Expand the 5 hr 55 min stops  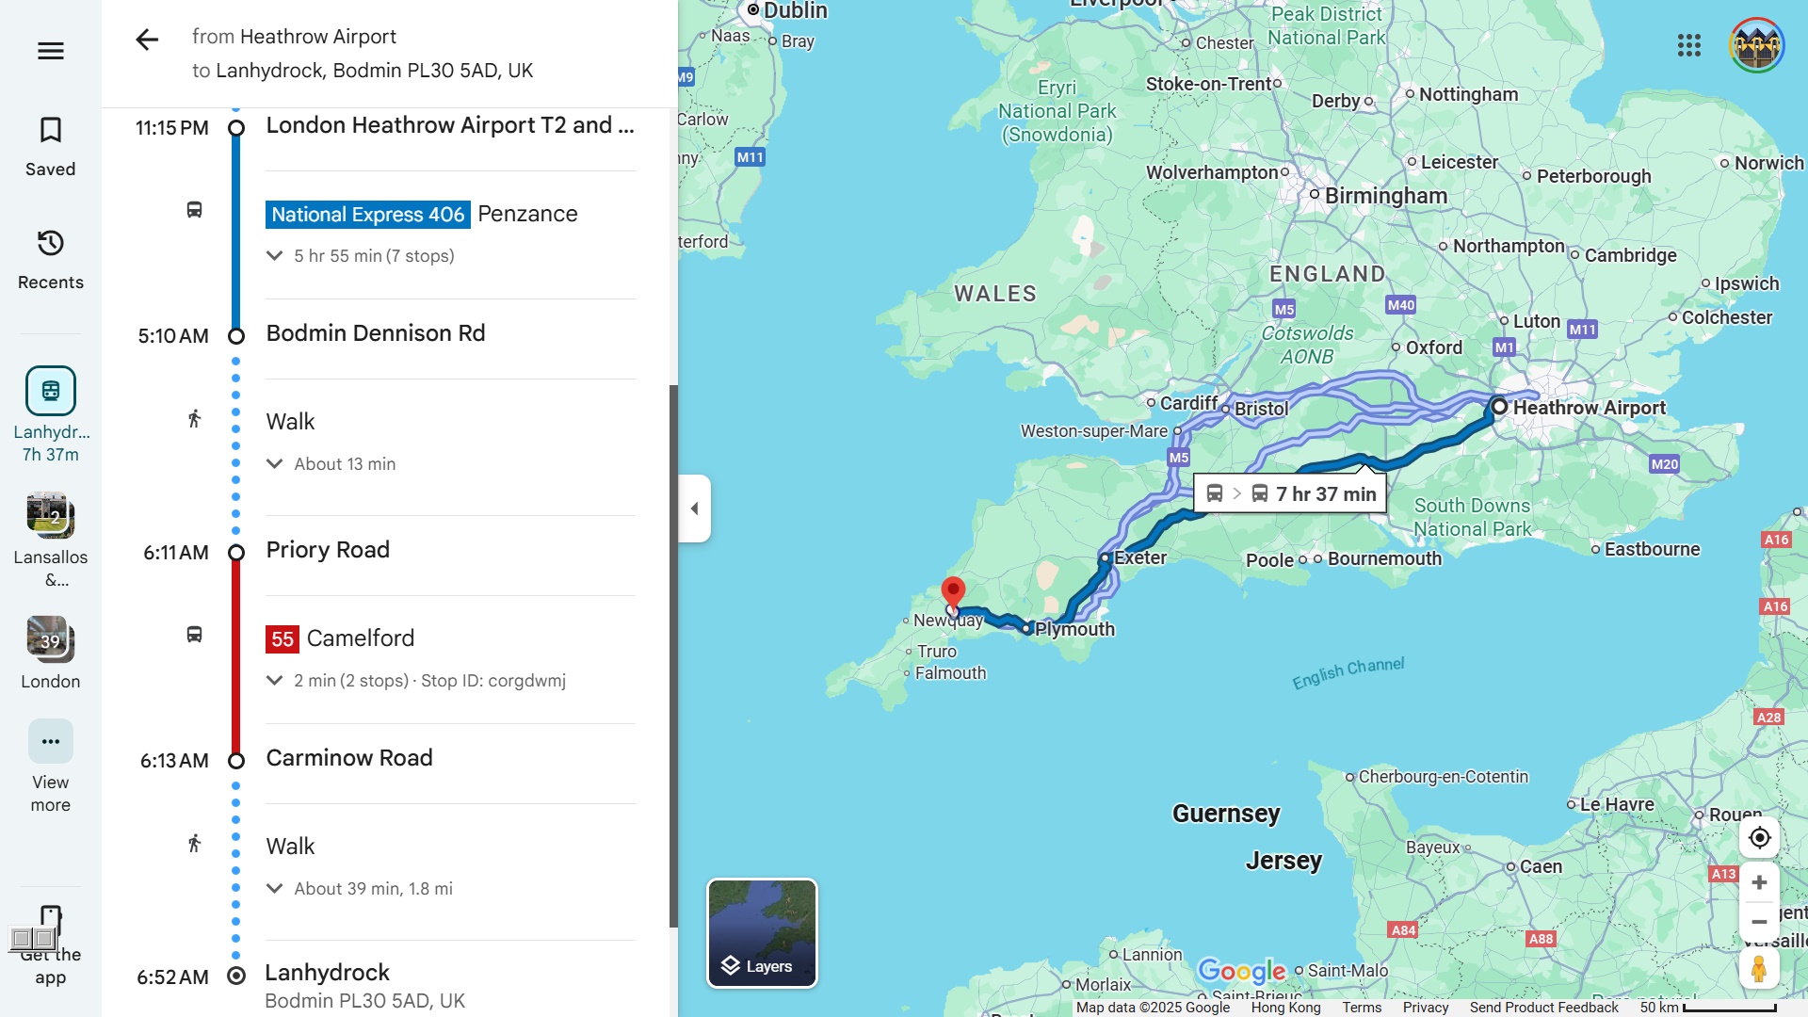pos(275,256)
